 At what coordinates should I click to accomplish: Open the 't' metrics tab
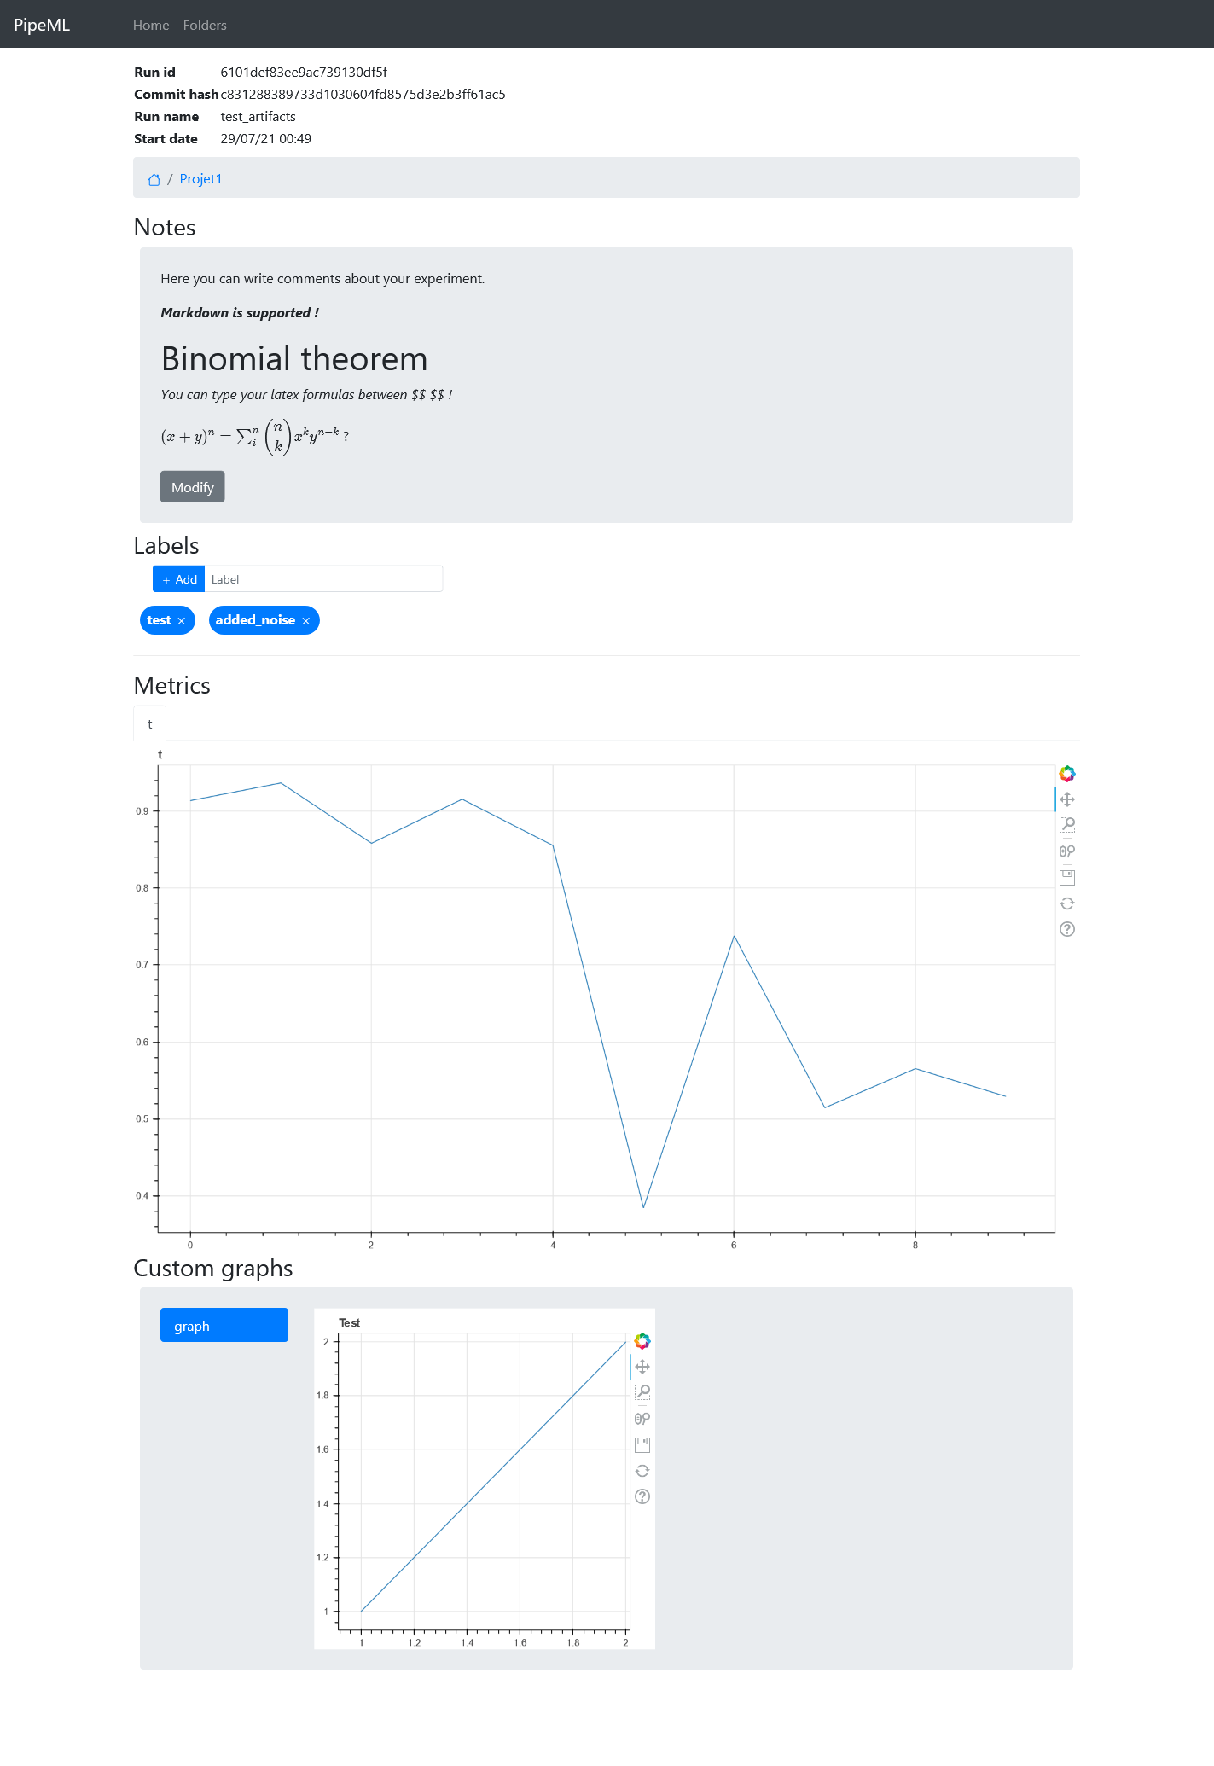point(149,724)
